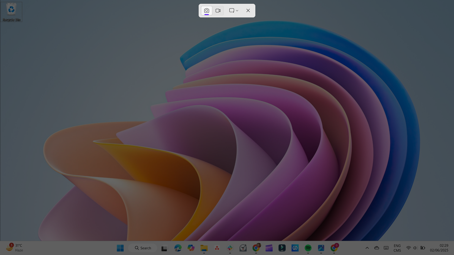Toggle the rectangle snip shape selector
Screen dimensions: 454x255
pyautogui.click(x=232, y=10)
